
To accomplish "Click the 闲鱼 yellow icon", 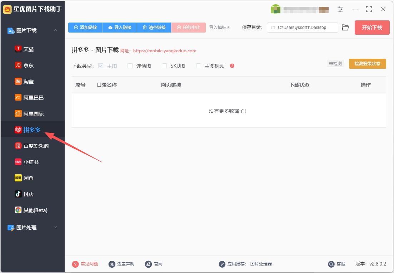I will click(18, 178).
